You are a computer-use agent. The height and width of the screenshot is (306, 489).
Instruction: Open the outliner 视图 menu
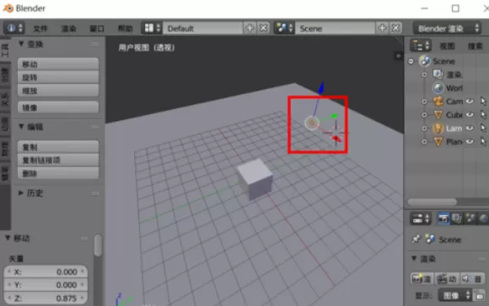pyautogui.click(x=447, y=46)
